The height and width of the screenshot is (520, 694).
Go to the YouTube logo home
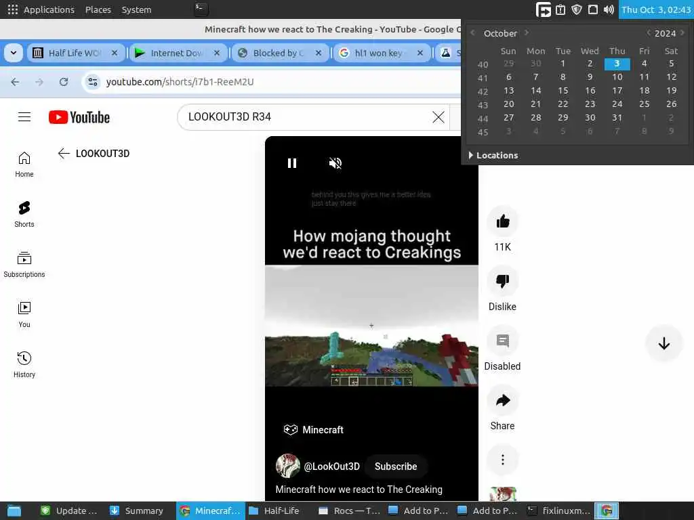(x=79, y=117)
